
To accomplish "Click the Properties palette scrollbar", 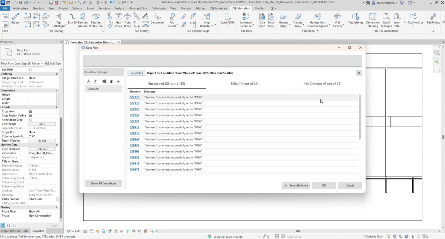I will coord(61,168).
